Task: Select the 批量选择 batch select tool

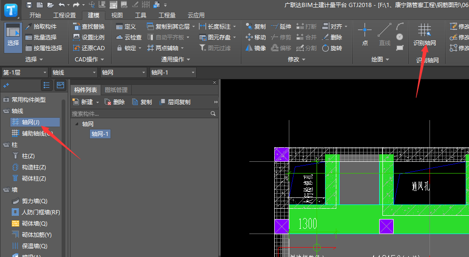Action: click(41, 37)
